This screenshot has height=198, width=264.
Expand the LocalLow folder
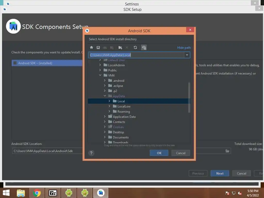pyautogui.click(x=109, y=106)
